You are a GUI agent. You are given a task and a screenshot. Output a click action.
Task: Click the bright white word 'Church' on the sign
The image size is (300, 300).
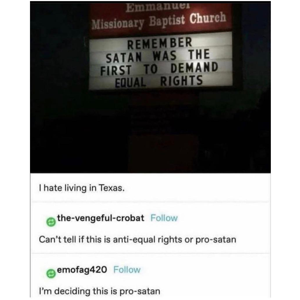pos(208,18)
